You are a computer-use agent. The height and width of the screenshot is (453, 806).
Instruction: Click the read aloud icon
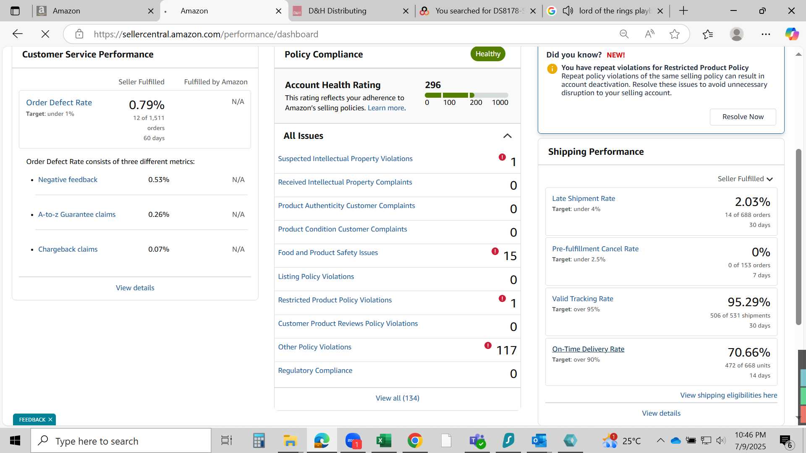[649, 34]
